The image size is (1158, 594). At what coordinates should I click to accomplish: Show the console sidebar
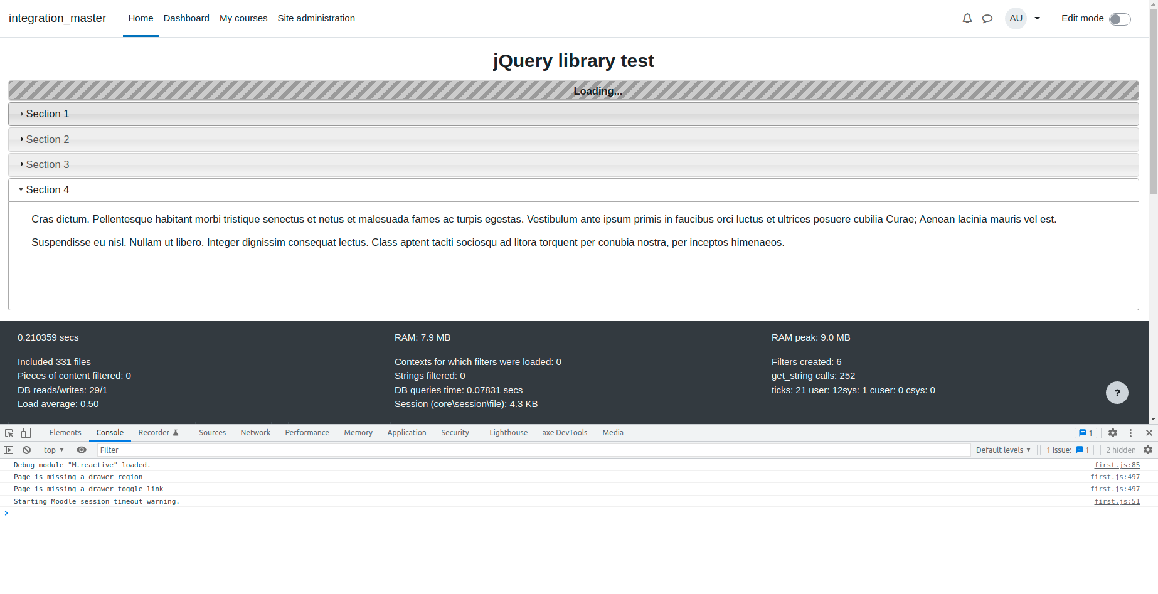pyautogui.click(x=9, y=450)
